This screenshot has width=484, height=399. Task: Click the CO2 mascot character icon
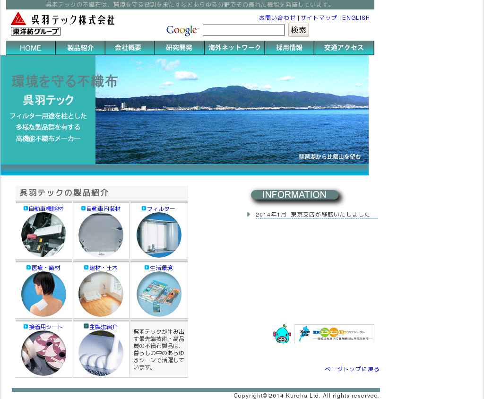pos(282,334)
